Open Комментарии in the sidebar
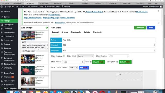This screenshot has height=93, width=165. (x=9, y=33)
